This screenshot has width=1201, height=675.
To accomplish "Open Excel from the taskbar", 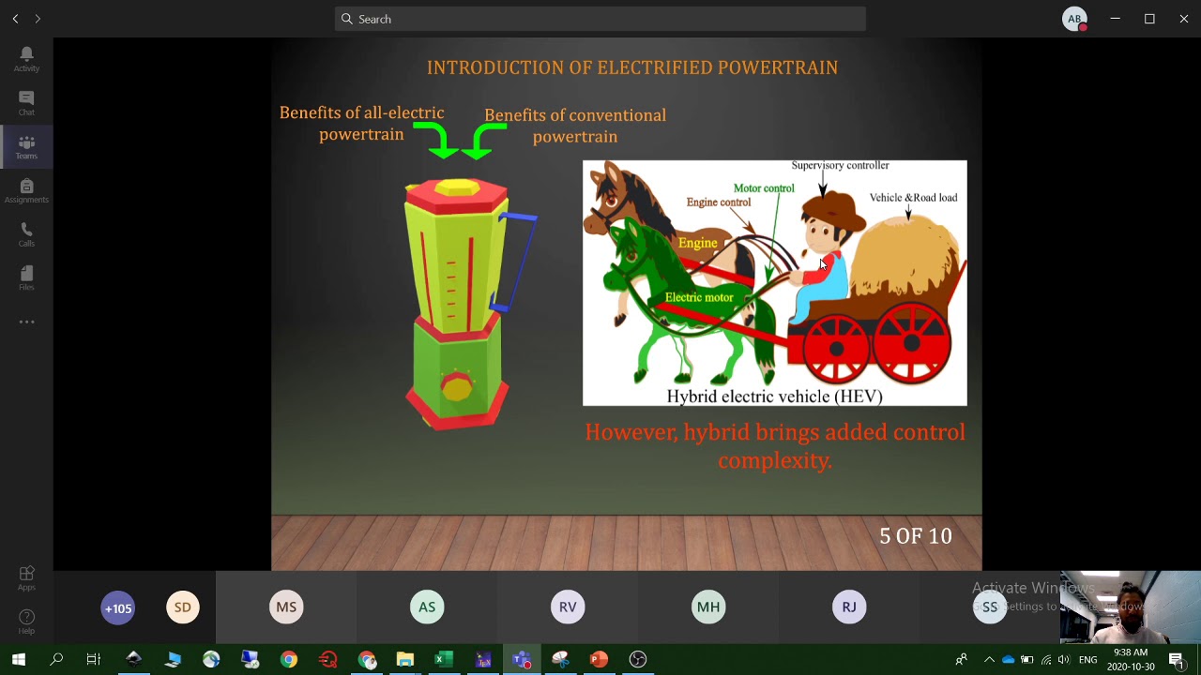I will 444,660.
